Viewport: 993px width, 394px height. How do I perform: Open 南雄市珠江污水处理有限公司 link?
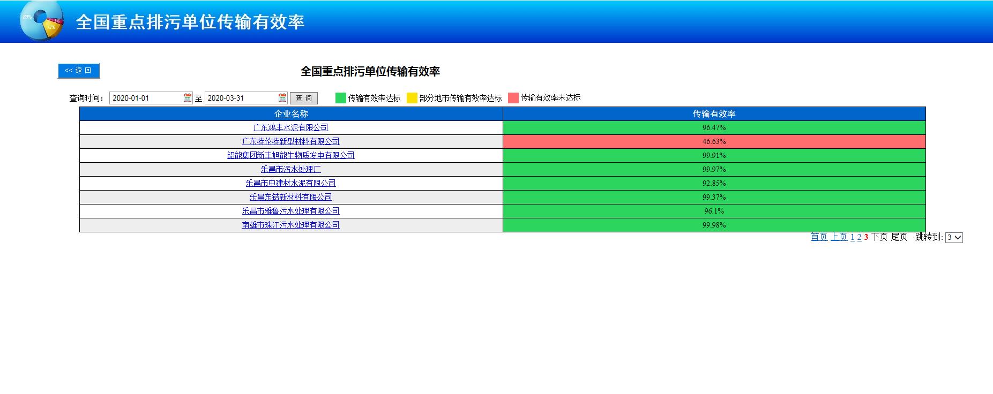point(290,225)
